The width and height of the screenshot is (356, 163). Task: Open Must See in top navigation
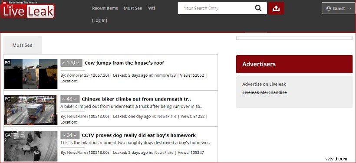[133, 8]
